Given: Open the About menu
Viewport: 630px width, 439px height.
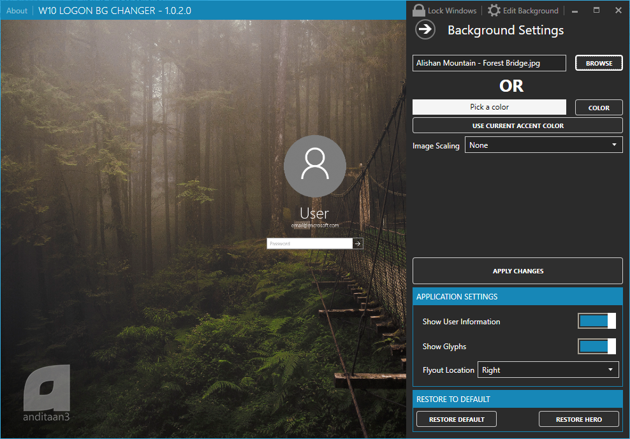Looking at the screenshot, I should click(x=17, y=11).
